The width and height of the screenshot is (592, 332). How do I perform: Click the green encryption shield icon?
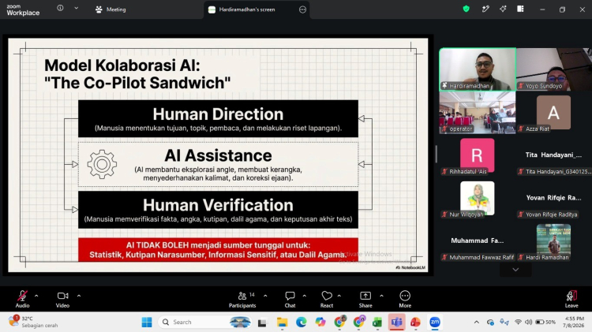point(466,9)
